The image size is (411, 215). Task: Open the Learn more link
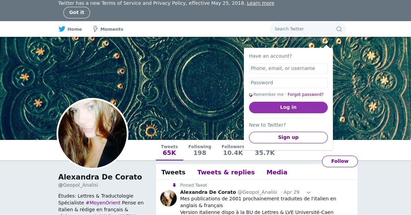[x=261, y=3]
